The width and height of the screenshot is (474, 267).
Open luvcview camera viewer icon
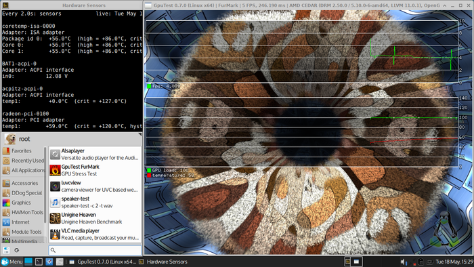click(55, 186)
